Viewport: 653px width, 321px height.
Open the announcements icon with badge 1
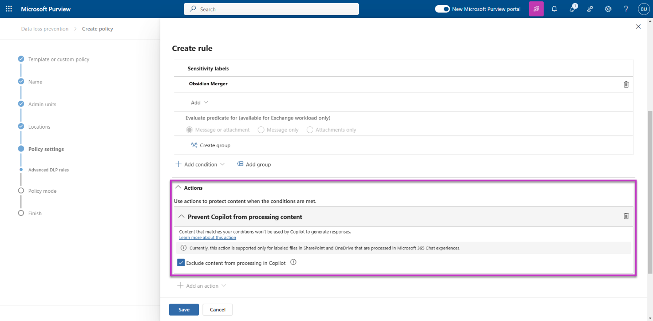coord(573,9)
